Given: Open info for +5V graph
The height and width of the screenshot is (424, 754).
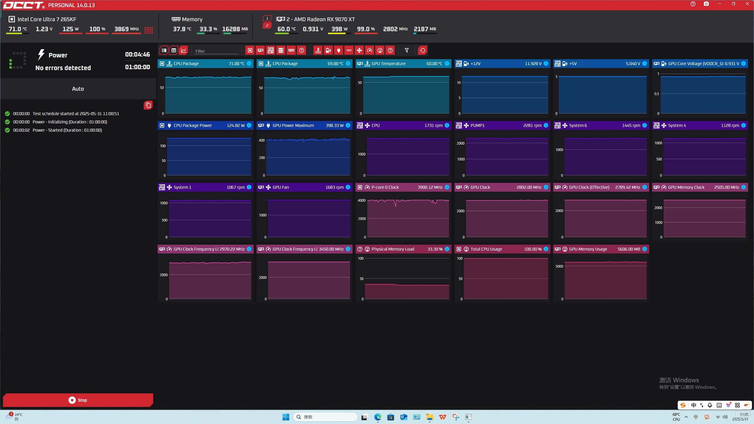Looking at the screenshot, I should (645, 64).
